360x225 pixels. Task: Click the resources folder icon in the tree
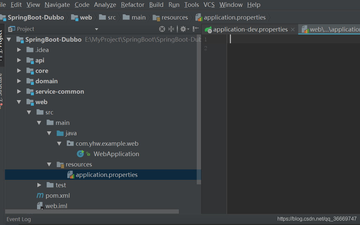[x=60, y=164]
